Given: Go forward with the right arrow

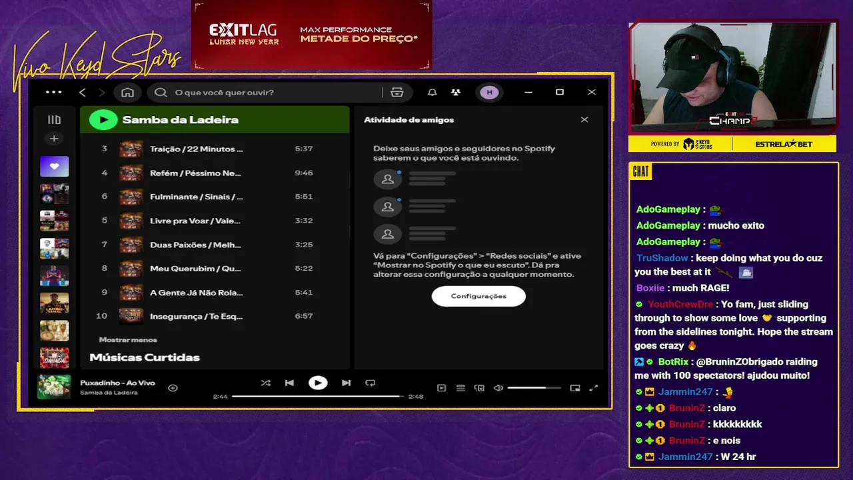Looking at the screenshot, I should [101, 92].
